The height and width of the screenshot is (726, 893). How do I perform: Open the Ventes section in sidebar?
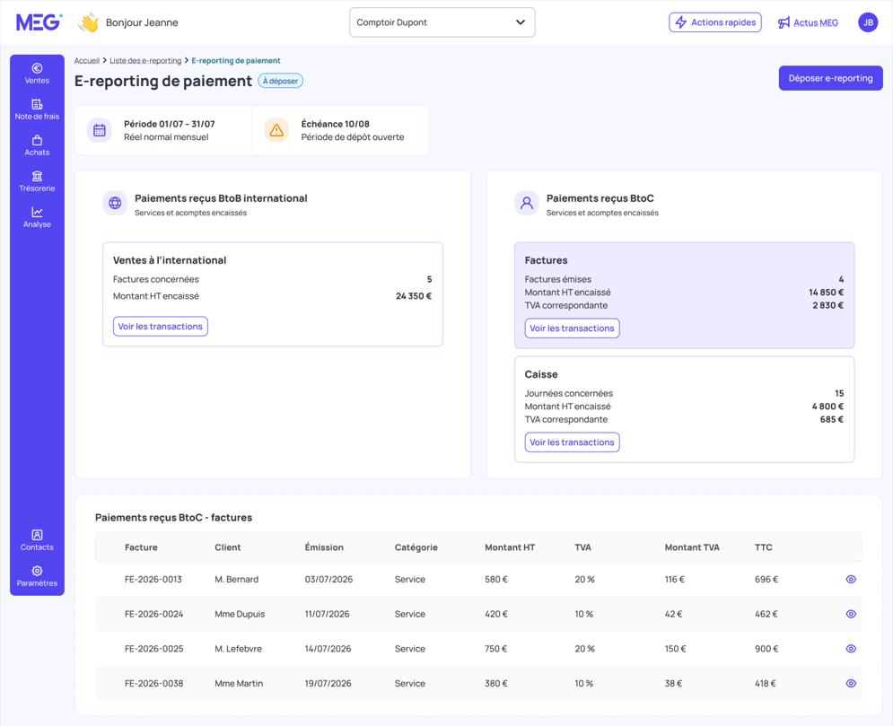point(37,74)
